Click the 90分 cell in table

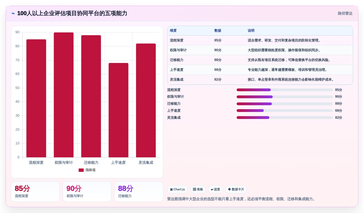(218, 50)
